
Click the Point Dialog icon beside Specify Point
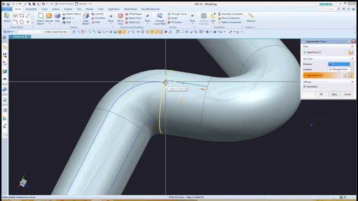click(x=351, y=75)
